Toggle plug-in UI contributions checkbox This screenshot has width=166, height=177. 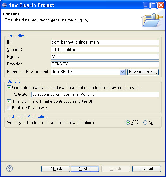[9, 101]
